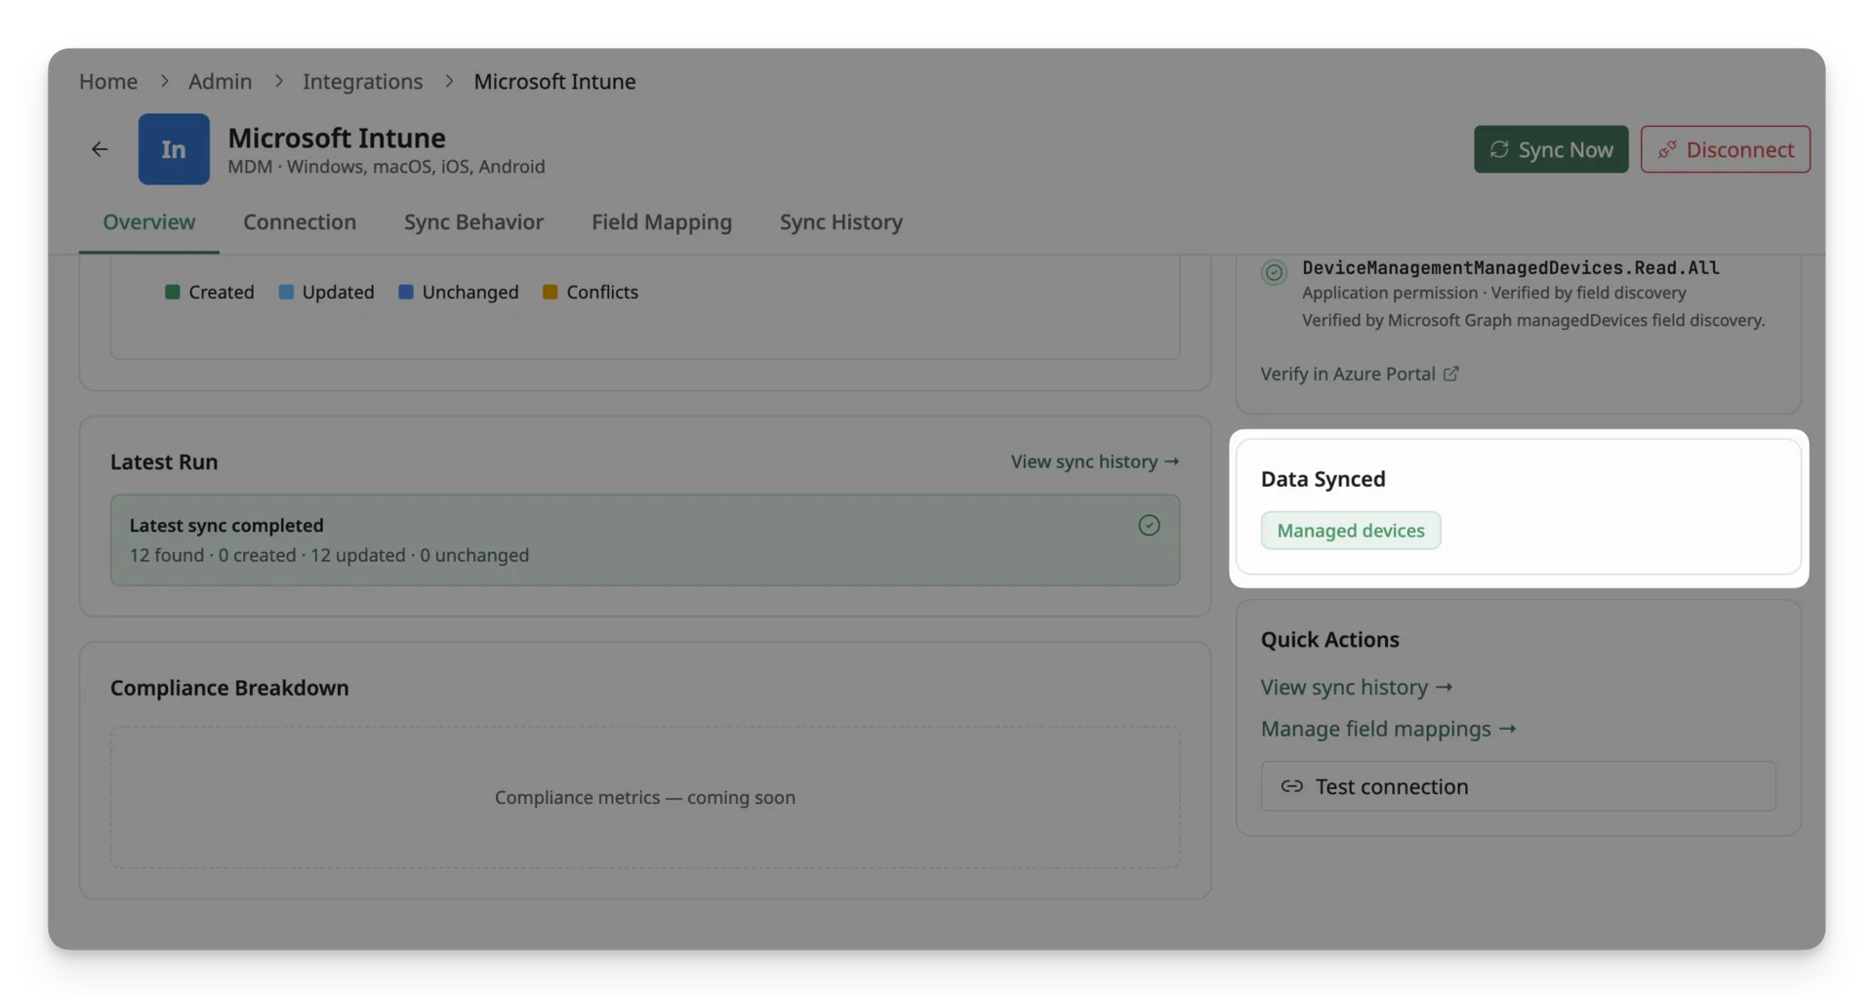Click the blue 'In' Intune logo tile

click(174, 149)
